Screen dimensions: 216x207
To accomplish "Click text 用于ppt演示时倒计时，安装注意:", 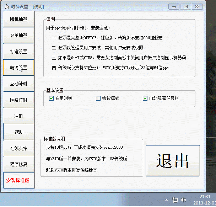I will [x=78, y=28].
